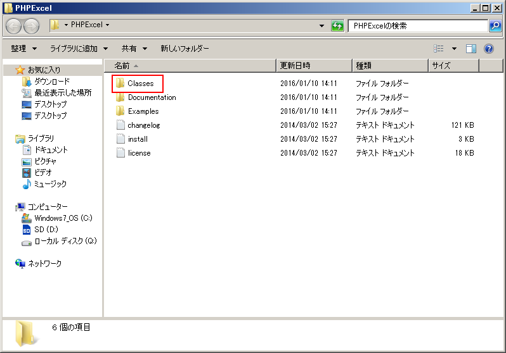The width and height of the screenshot is (506, 353).
Task: Open ネットワーク in the navigation pane
Action: tap(44, 263)
